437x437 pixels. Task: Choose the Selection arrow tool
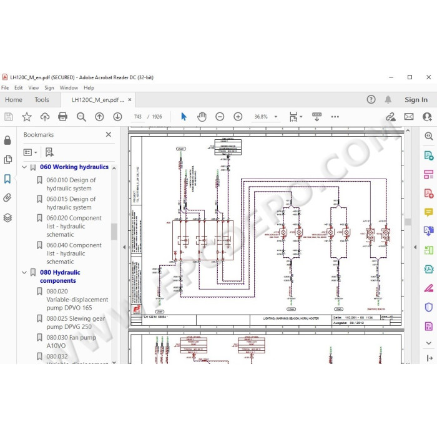[184, 117]
